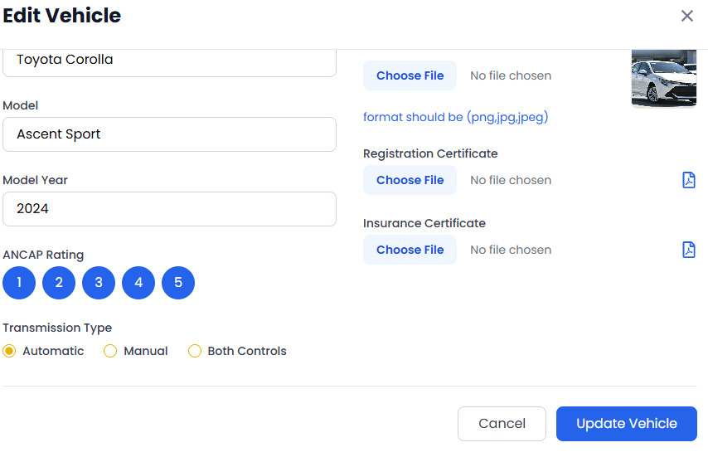
Task: Close the Edit Vehicle dialog
Action: pos(686,16)
